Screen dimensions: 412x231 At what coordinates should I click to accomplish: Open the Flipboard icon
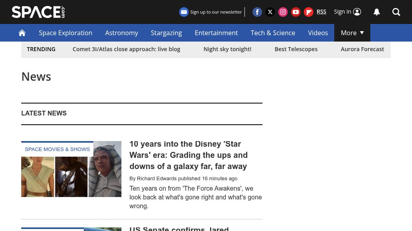pyautogui.click(x=309, y=12)
